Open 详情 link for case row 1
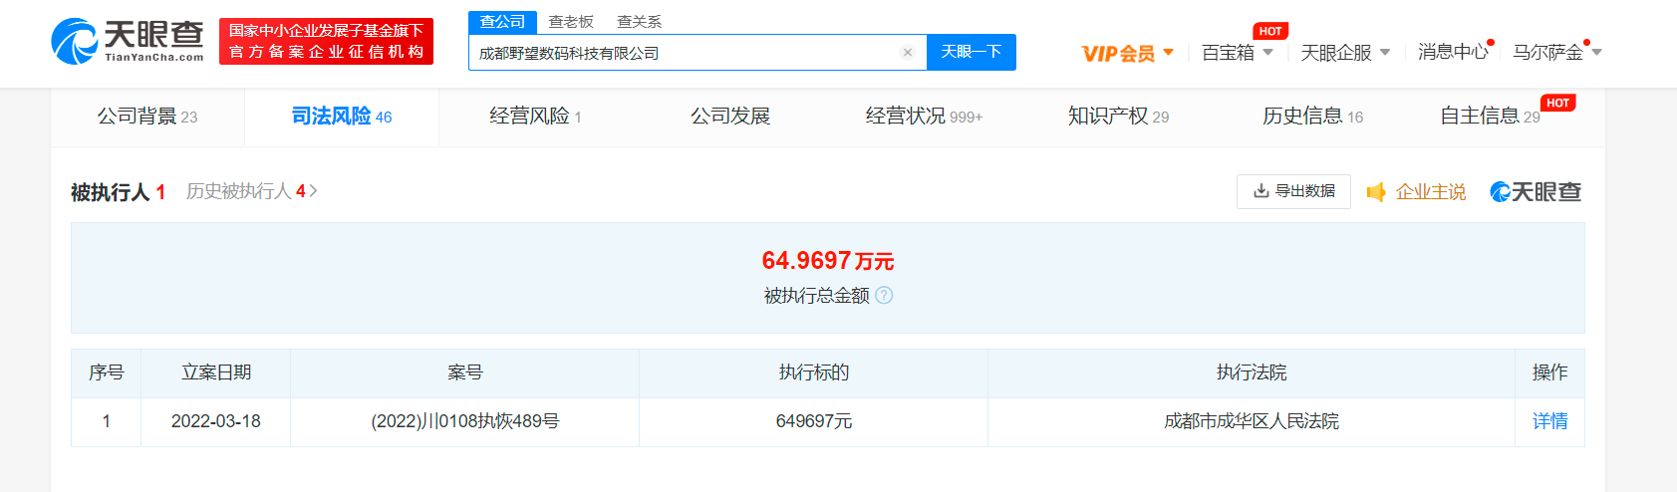Screen dimensions: 1677x492 (1549, 421)
